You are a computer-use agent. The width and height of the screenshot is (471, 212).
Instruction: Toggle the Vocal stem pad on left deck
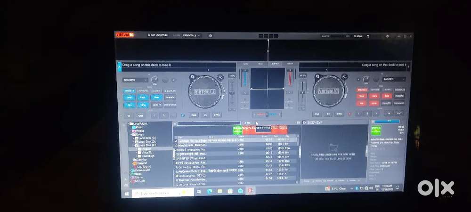pos(130,97)
